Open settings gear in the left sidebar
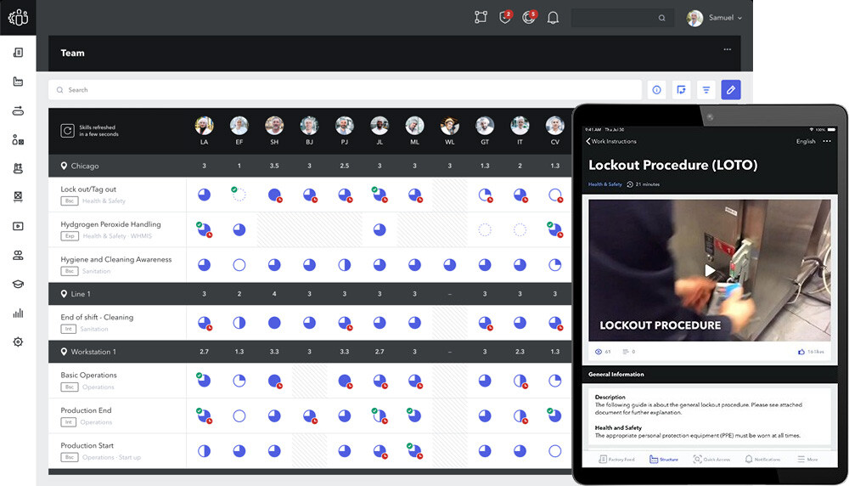Viewport: 849px width, 486px height. 18,342
